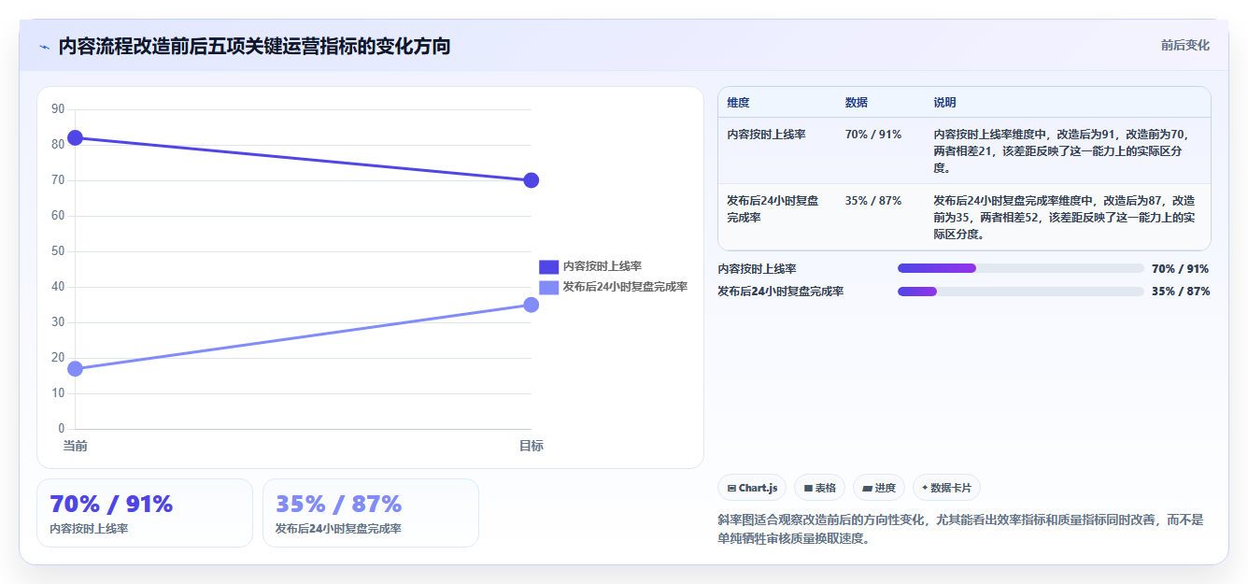This screenshot has height=584, width=1248.
Task: Click the 前后变化 label in the header
Action: click(x=1184, y=45)
